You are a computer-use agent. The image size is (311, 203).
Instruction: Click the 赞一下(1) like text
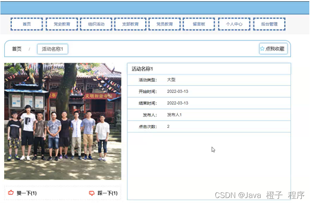26,193
